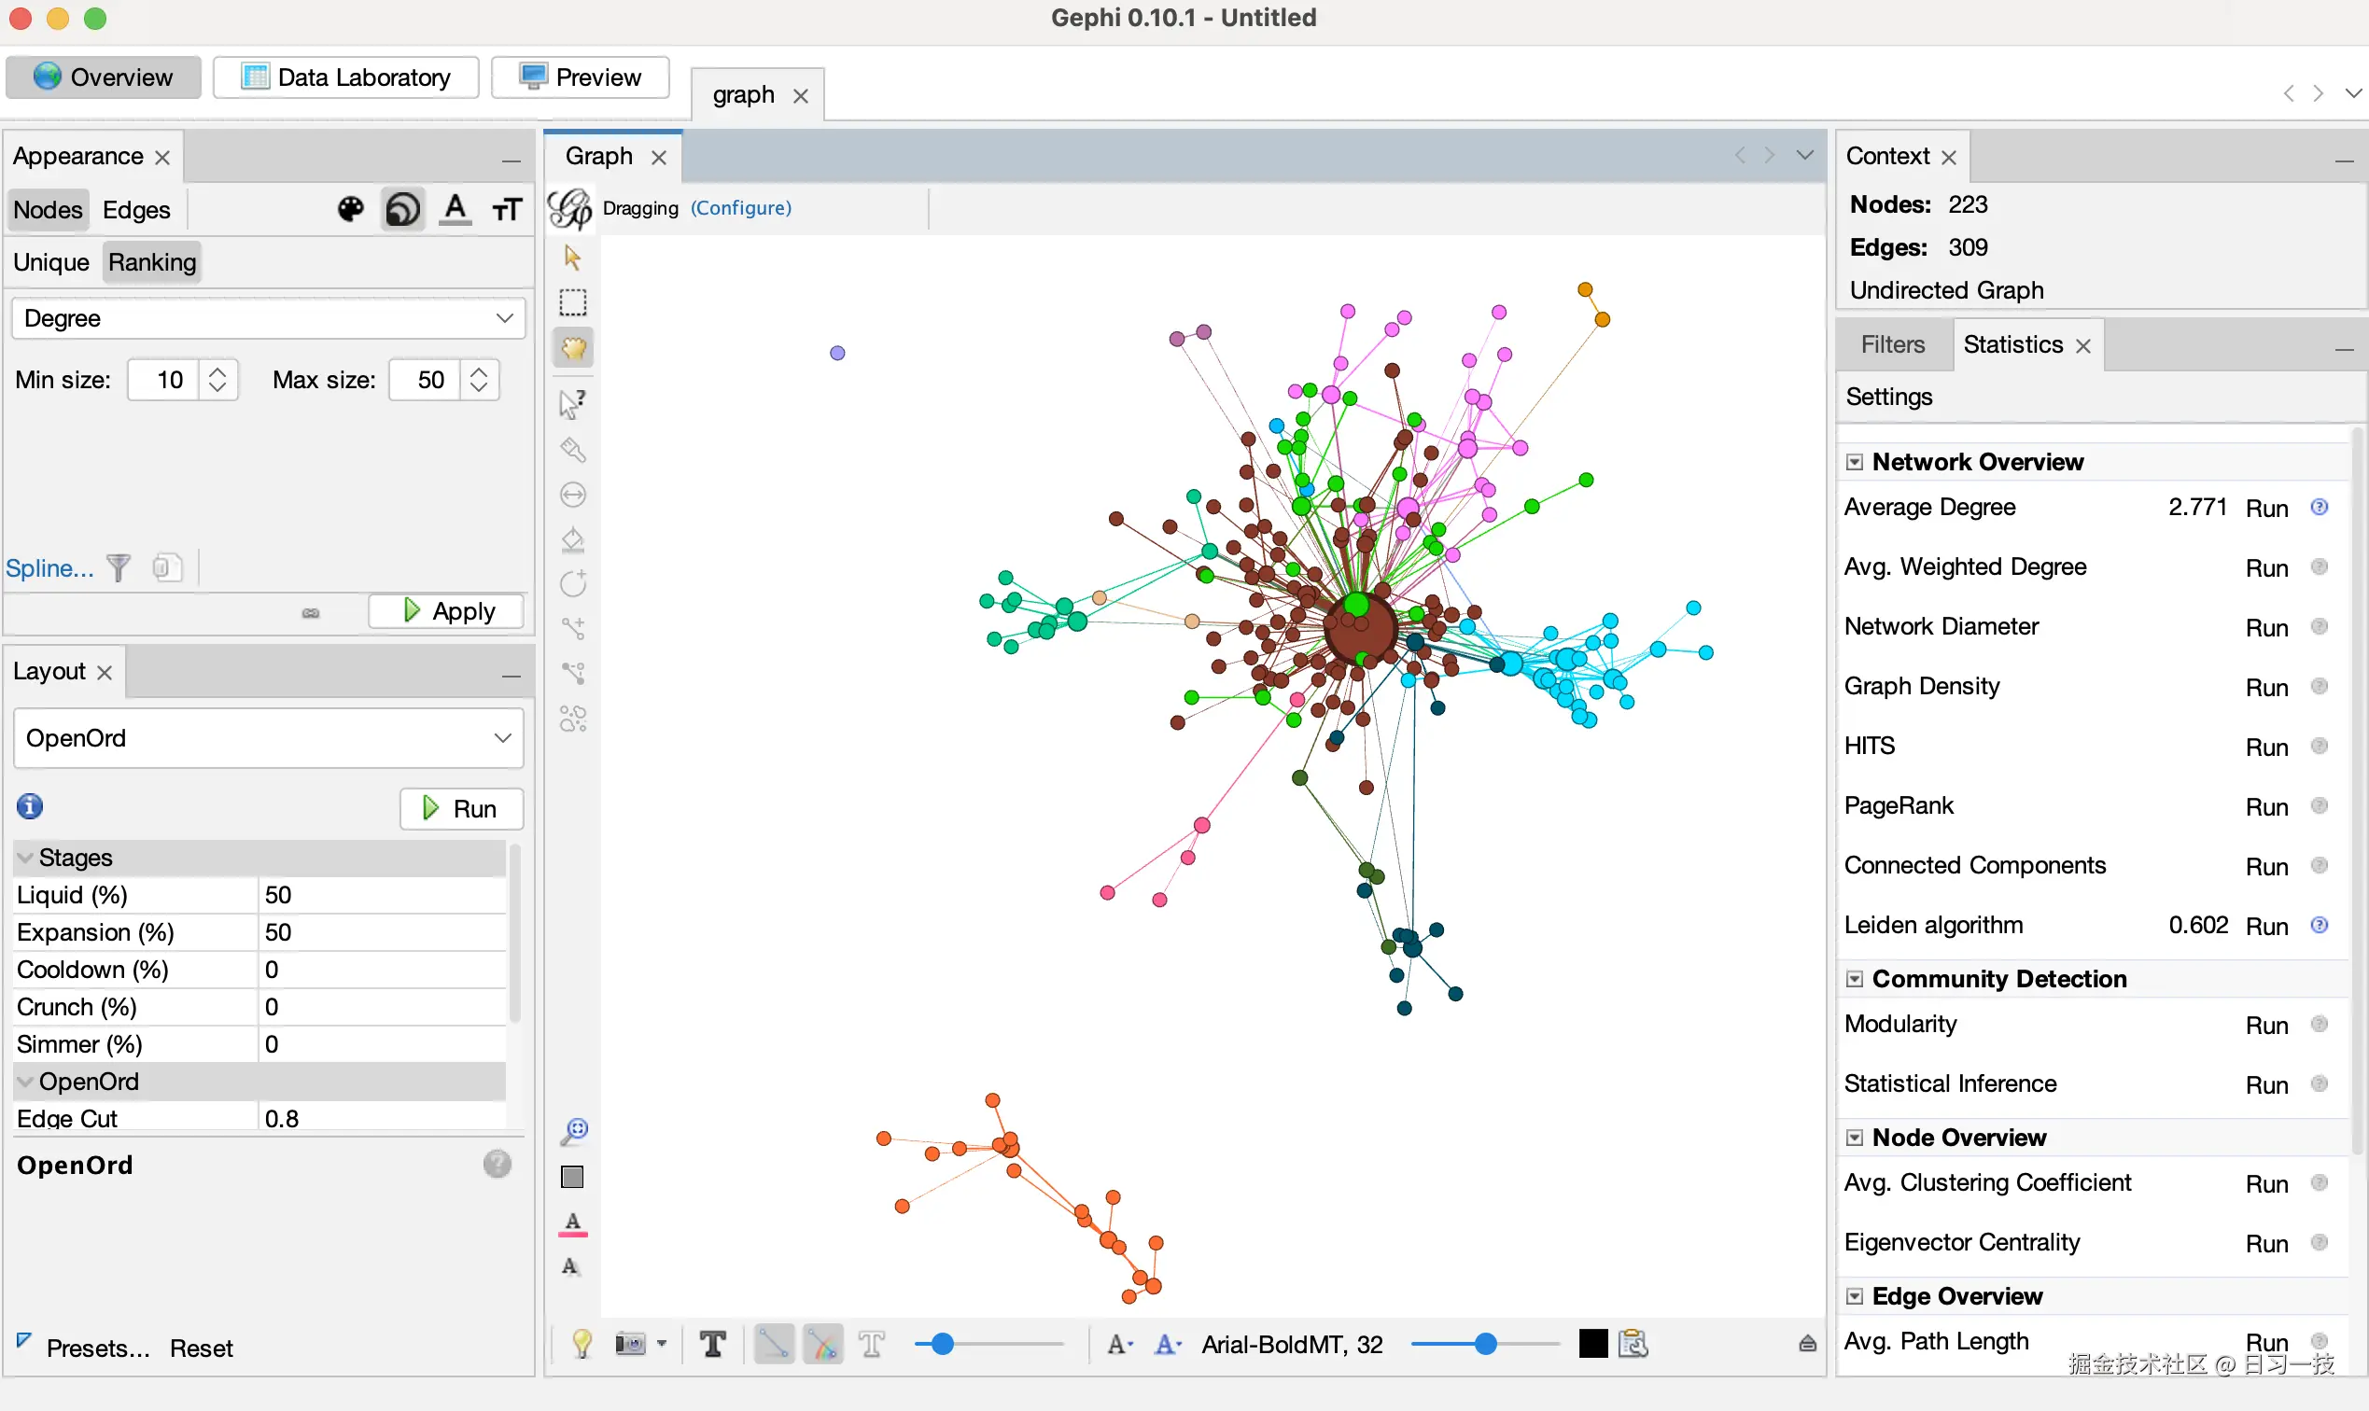Choose the Sizer tool for resizing nodes
Image resolution: width=2369 pixels, height=1411 pixels.
click(572, 496)
